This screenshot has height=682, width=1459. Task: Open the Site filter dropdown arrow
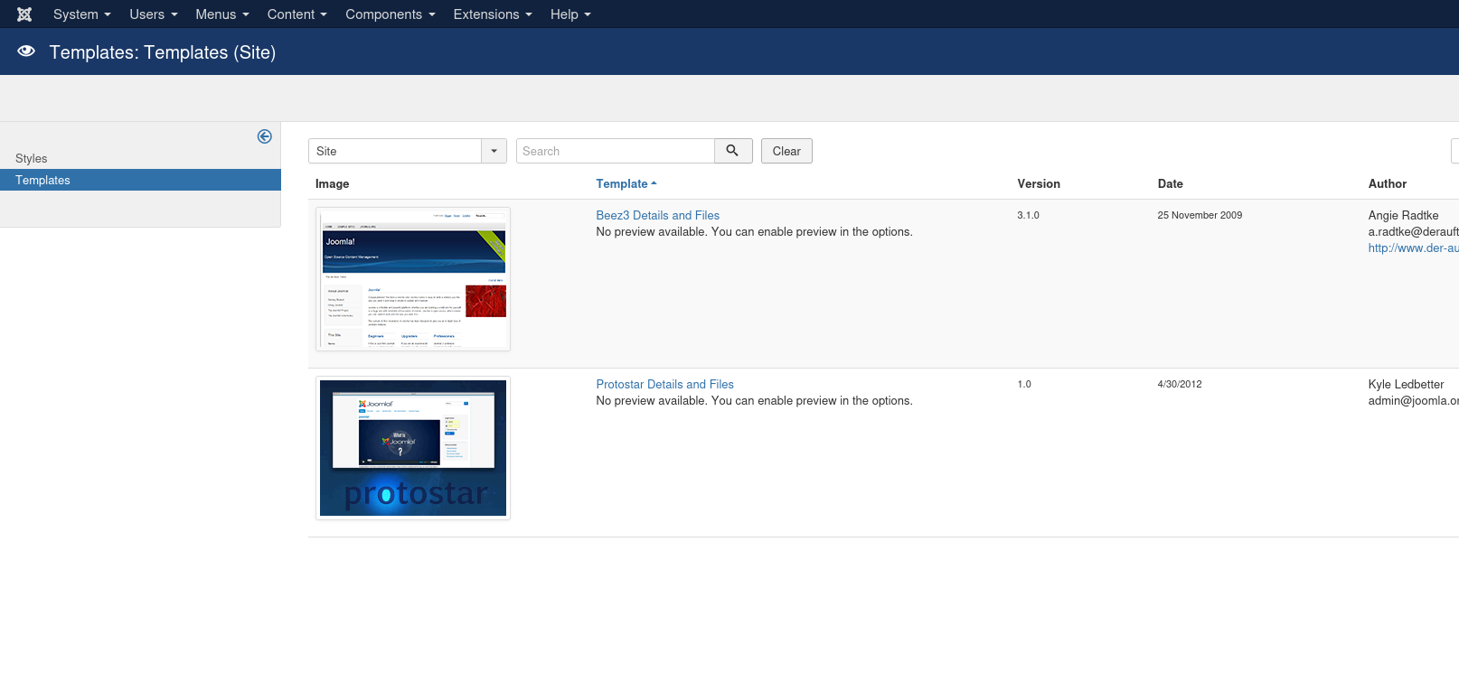tap(494, 151)
